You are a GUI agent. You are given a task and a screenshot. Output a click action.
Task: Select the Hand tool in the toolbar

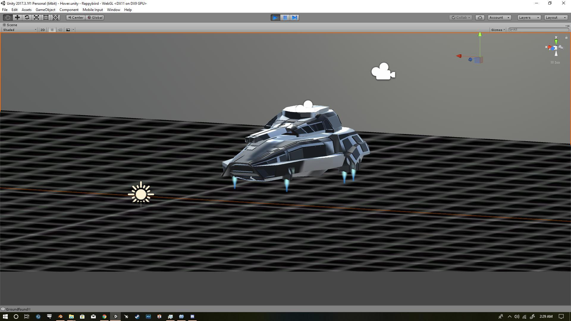tap(8, 18)
